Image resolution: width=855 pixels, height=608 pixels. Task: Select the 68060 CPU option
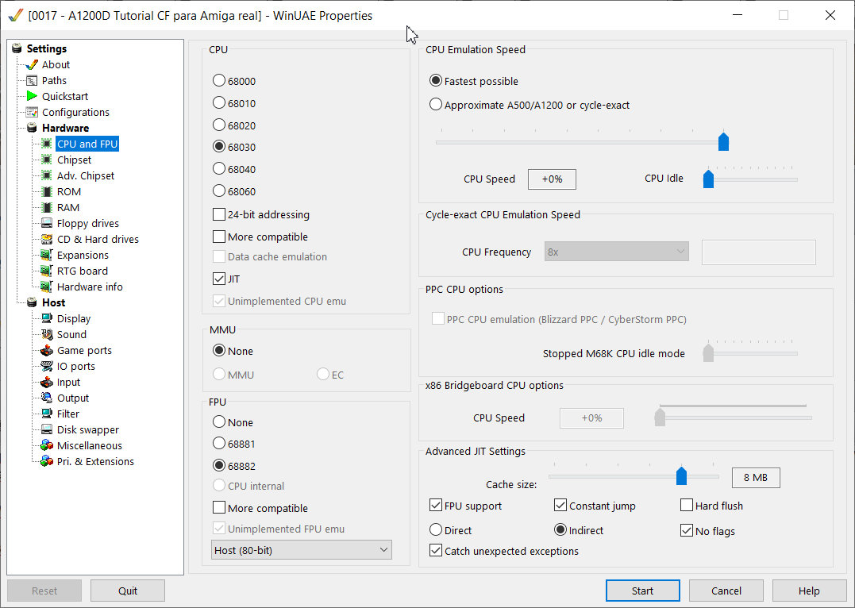pos(218,190)
